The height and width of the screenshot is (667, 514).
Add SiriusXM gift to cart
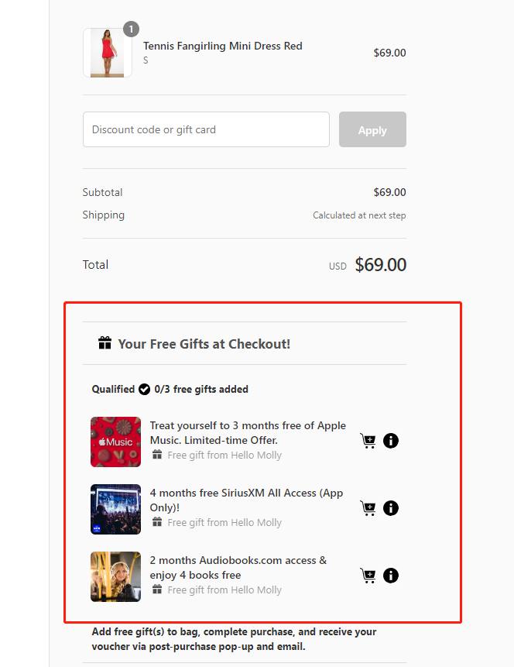(x=368, y=508)
